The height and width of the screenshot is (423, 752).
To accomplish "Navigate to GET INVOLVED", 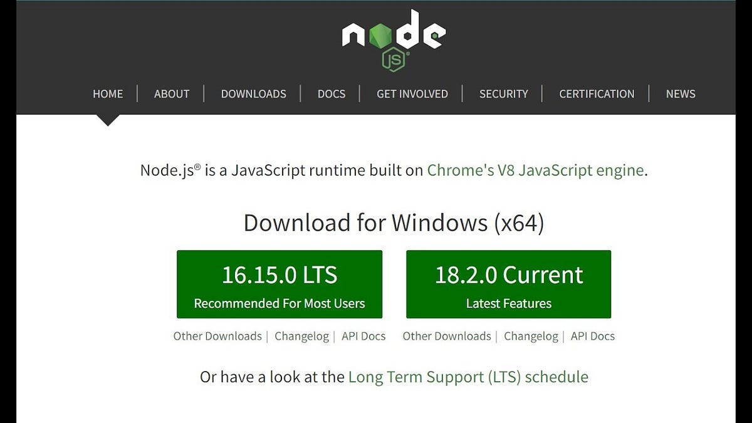I will (x=412, y=93).
